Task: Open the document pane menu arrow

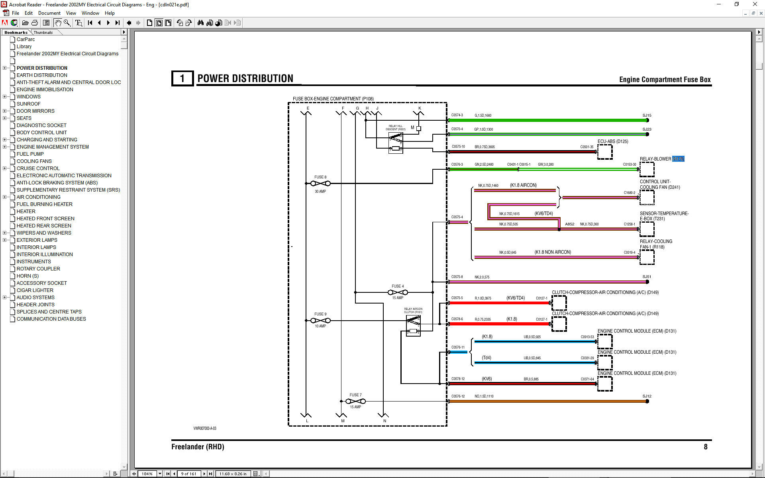Action: (x=759, y=32)
